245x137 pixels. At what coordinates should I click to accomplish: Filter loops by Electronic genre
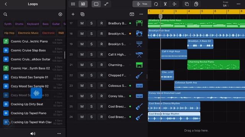pos(49,33)
